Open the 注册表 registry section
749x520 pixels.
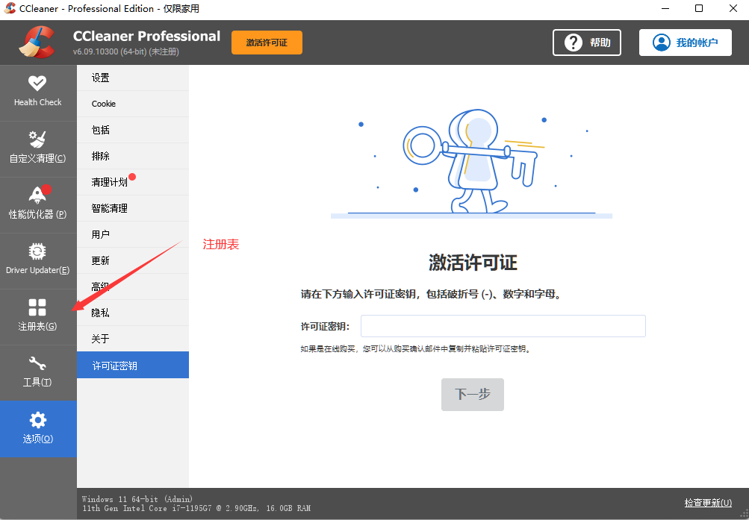click(38, 317)
